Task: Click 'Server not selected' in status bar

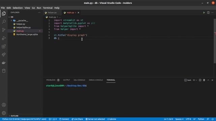Action: tap(95, 119)
